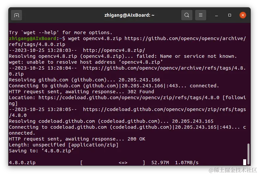Click the text 'Try `wget --help' for more options.'

point(61,33)
